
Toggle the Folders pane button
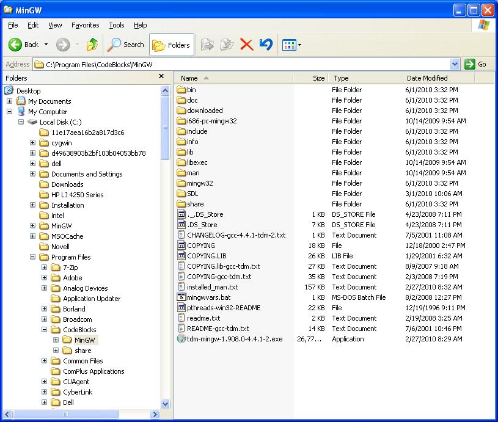(x=171, y=45)
